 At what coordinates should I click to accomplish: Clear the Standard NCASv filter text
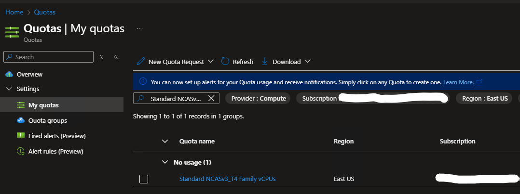211,98
